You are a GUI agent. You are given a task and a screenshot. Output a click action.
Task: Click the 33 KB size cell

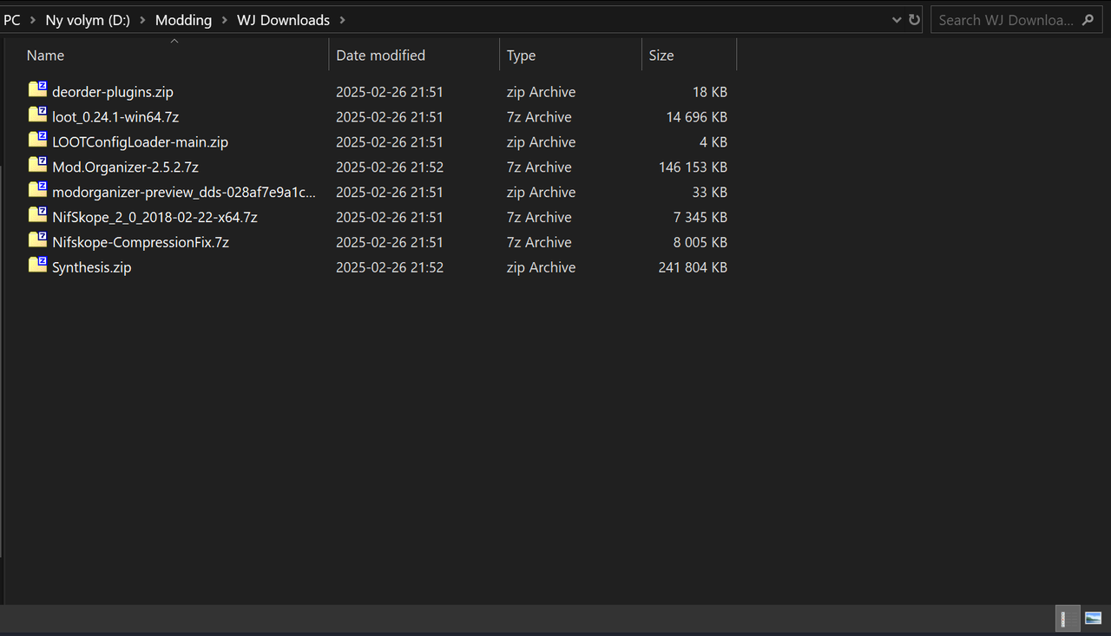(x=710, y=193)
